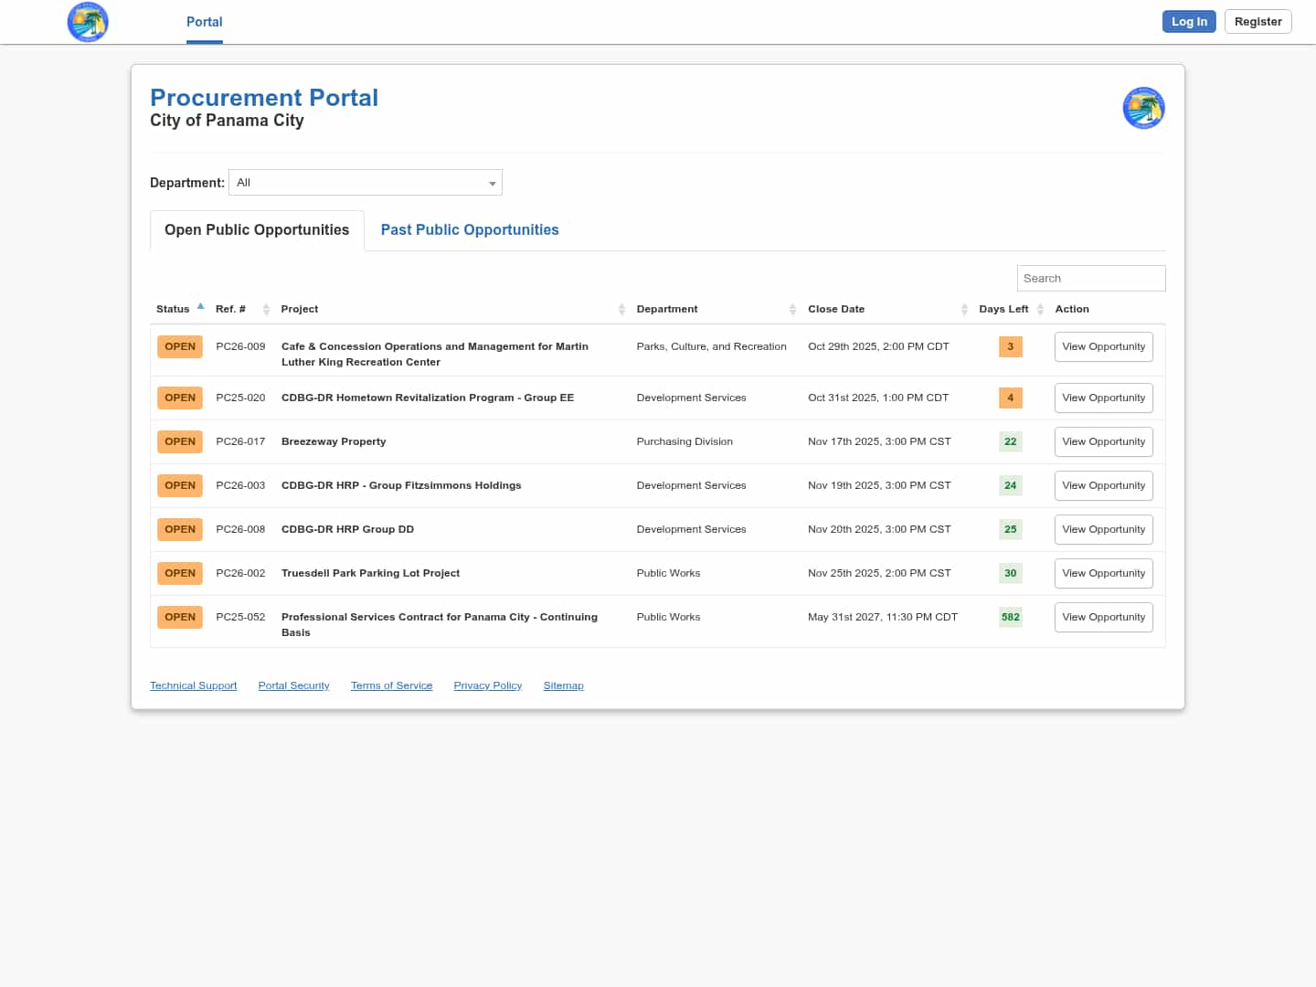Sort by the Close Date column arrows
The height and width of the screenshot is (987, 1316).
(x=964, y=309)
